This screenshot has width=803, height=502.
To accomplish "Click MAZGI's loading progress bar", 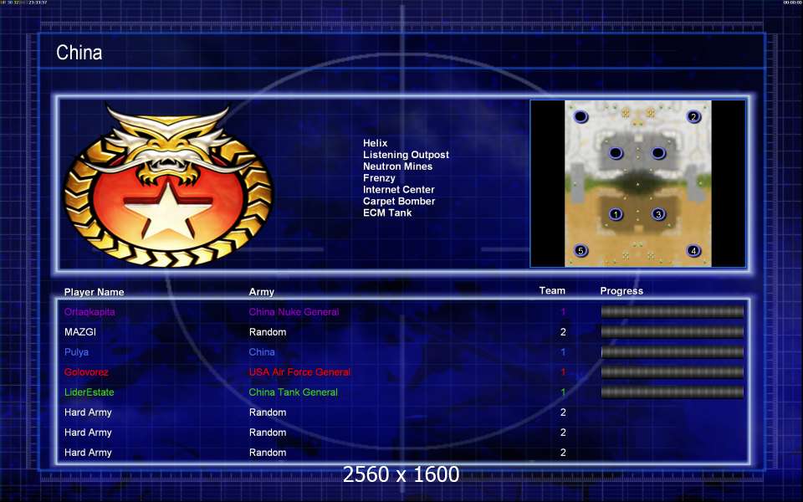I will pos(672,332).
